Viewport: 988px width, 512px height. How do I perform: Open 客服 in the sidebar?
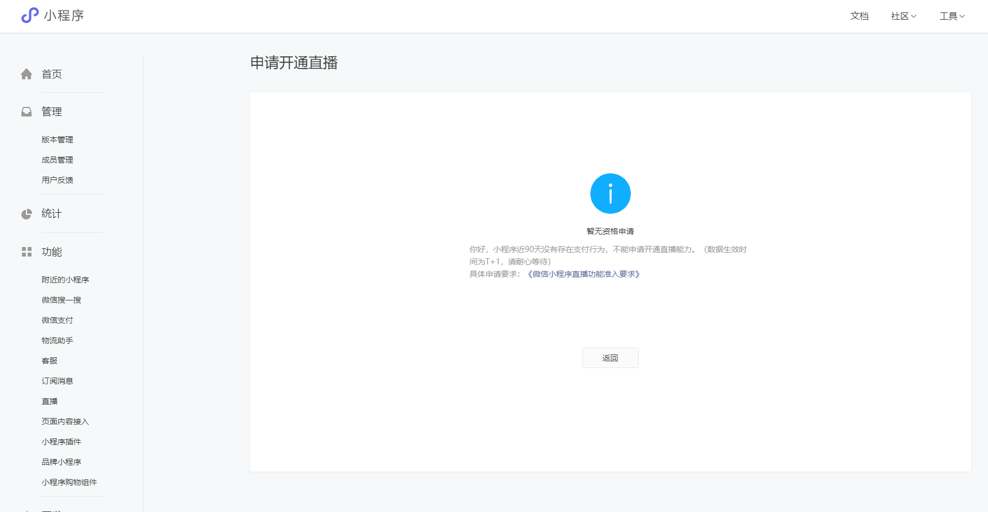pos(50,361)
